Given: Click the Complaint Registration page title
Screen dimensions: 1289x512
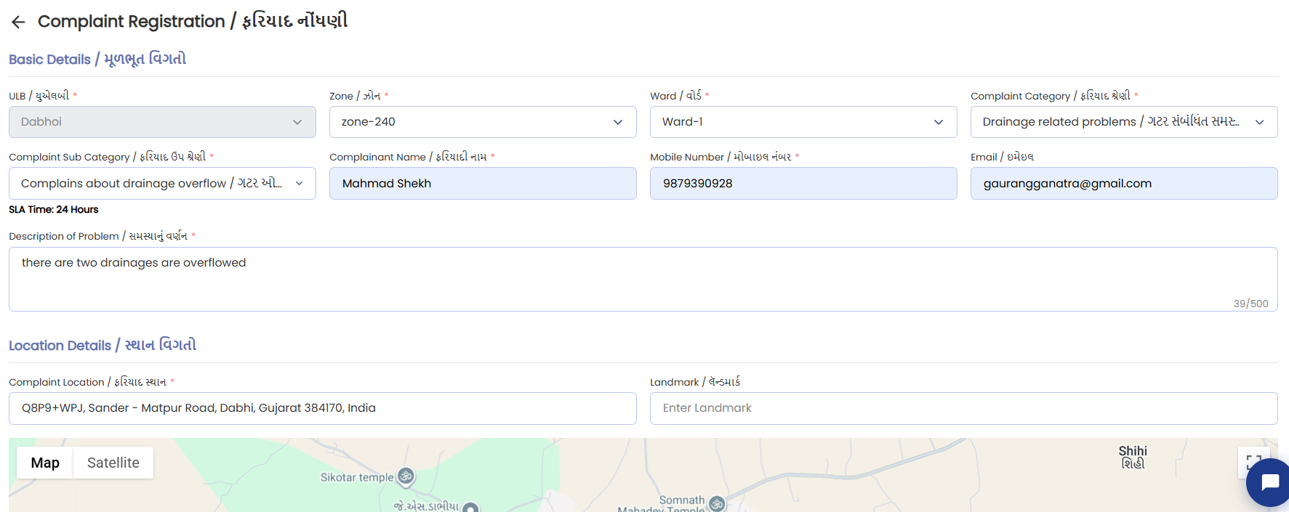Looking at the screenshot, I should 193,21.
